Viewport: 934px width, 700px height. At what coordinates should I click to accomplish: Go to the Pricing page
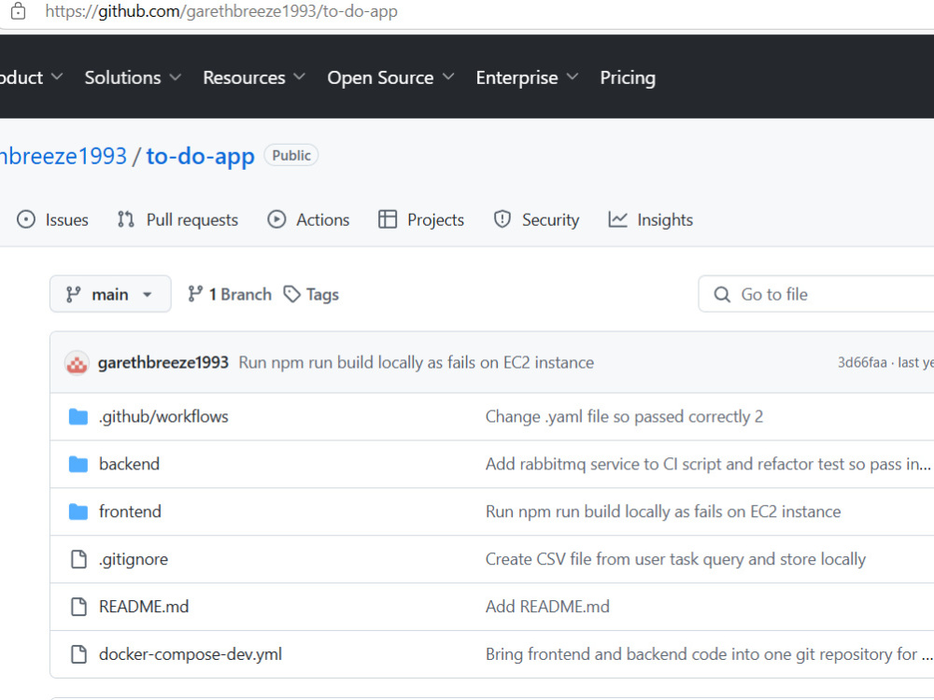click(628, 77)
